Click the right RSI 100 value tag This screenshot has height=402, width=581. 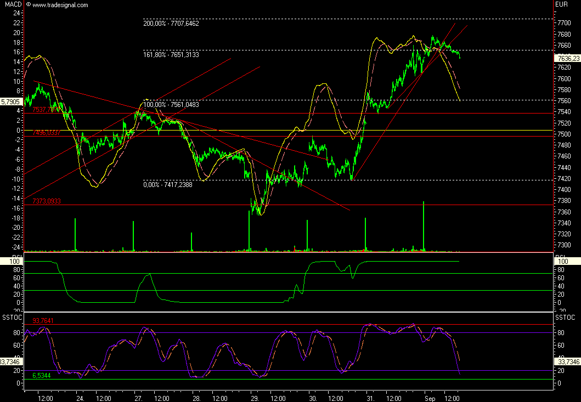coord(567,262)
